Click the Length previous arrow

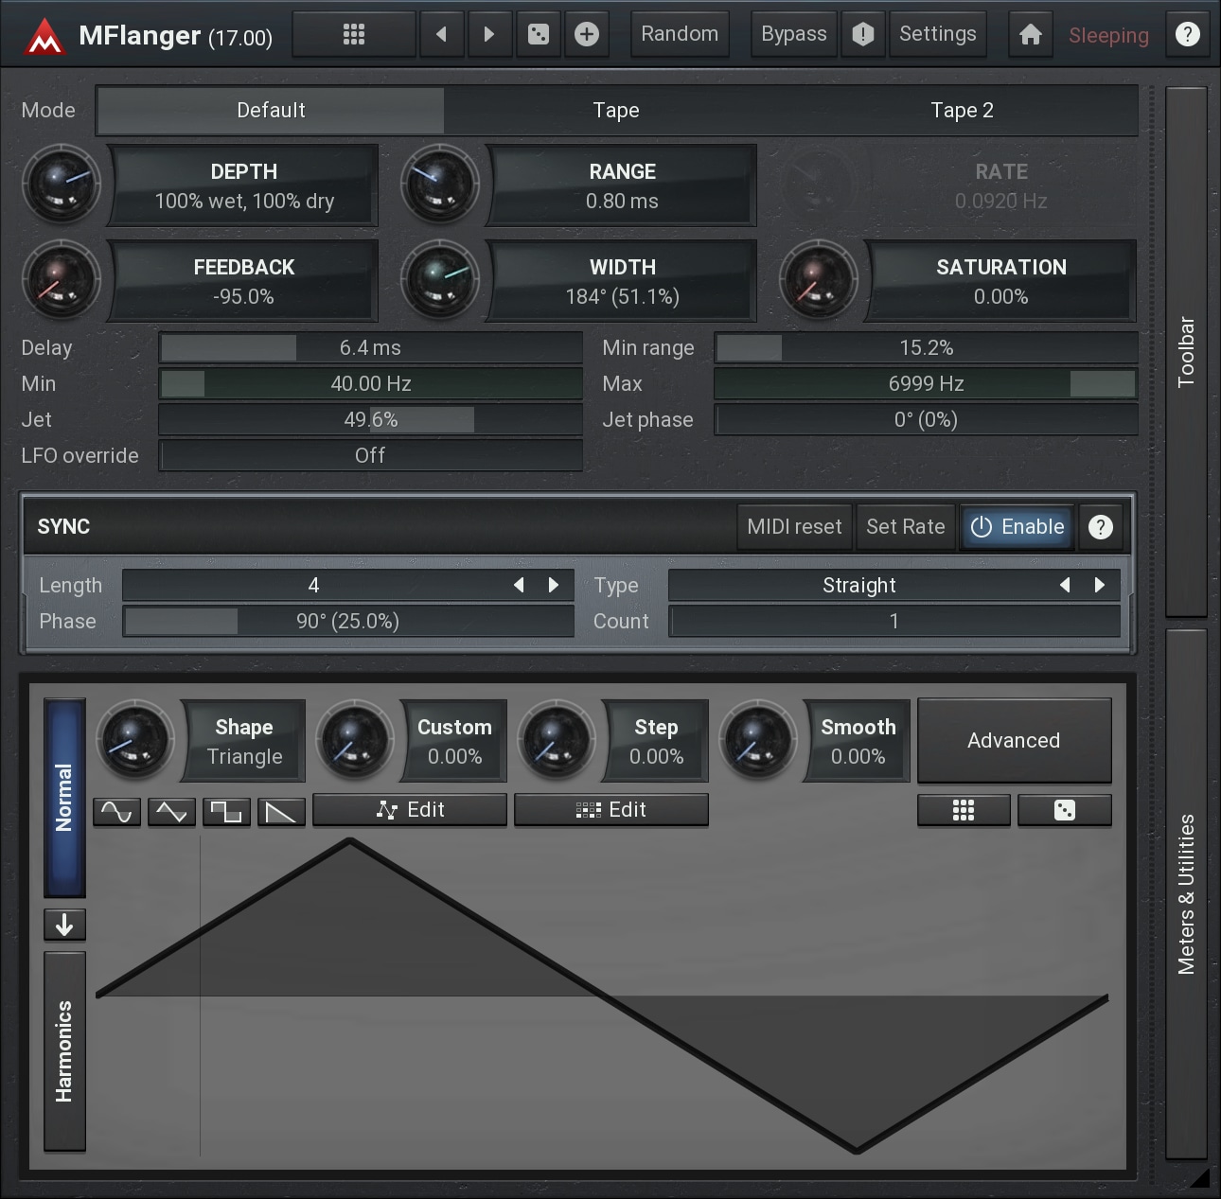[x=519, y=586]
